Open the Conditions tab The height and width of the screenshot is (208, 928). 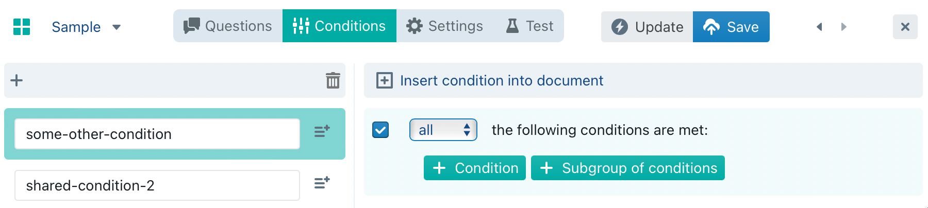(x=339, y=26)
